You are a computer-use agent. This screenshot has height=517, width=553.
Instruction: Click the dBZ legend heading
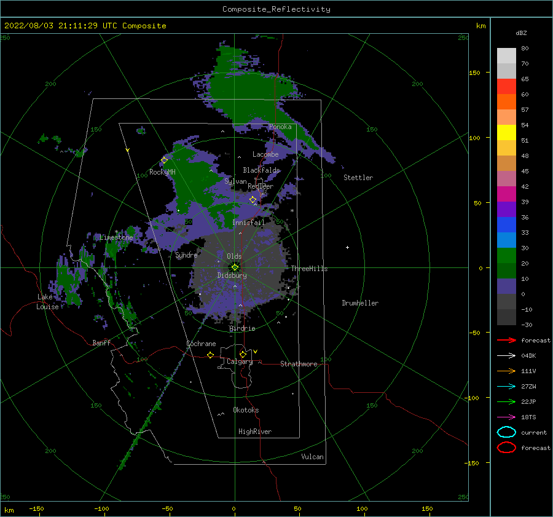(x=521, y=33)
